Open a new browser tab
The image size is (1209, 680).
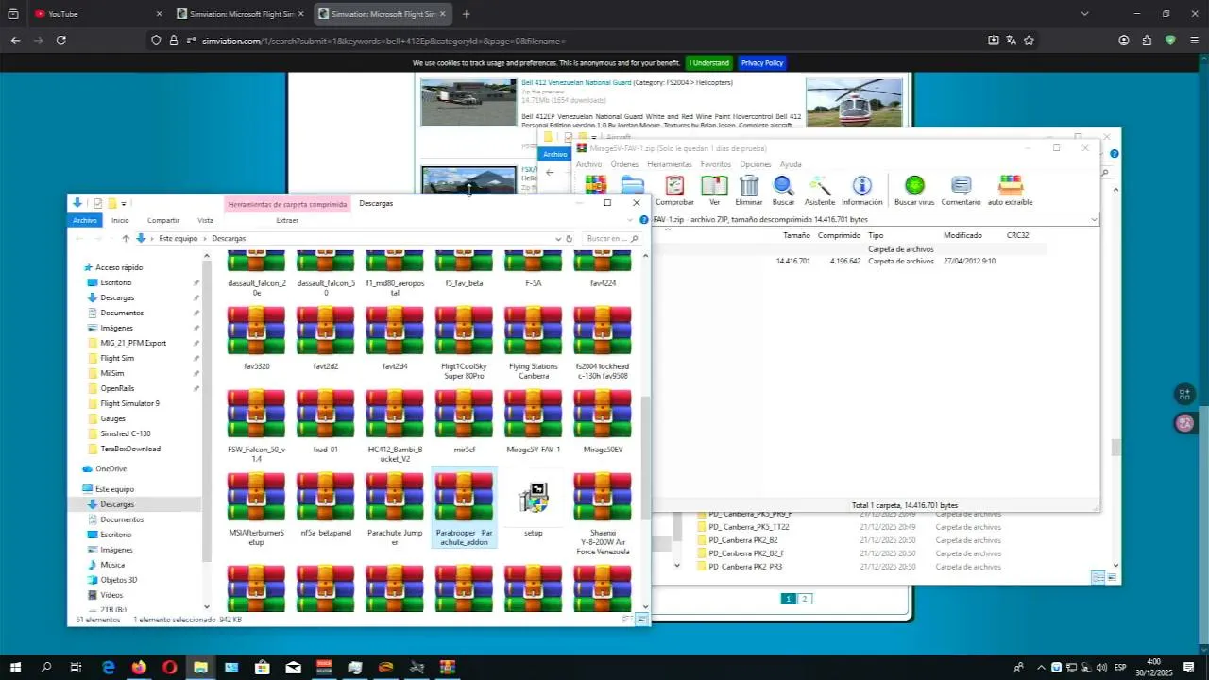click(x=466, y=14)
